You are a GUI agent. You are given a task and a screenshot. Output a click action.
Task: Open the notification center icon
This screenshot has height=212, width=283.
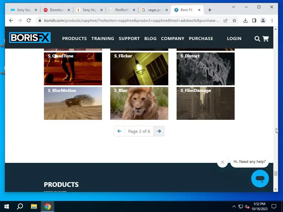click(274, 206)
